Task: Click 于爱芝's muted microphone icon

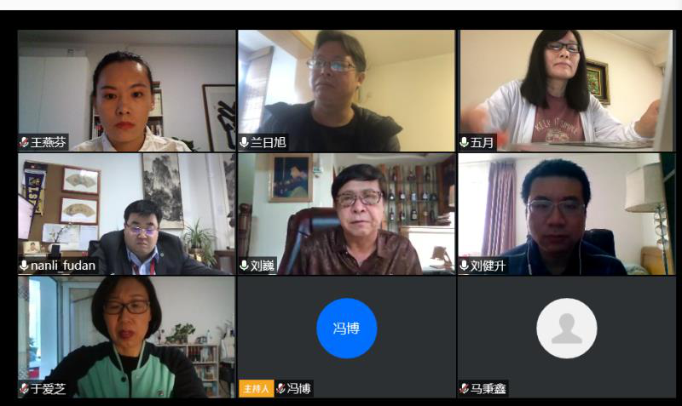Action: point(25,388)
